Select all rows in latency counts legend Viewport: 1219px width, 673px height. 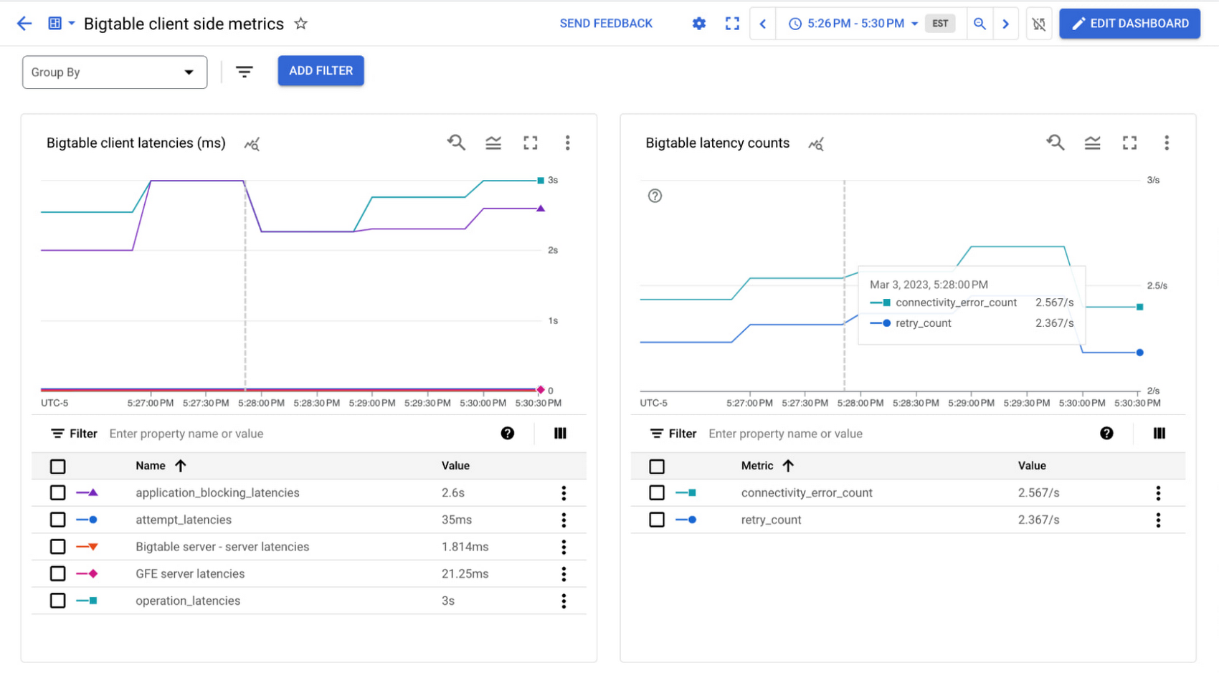coord(657,467)
